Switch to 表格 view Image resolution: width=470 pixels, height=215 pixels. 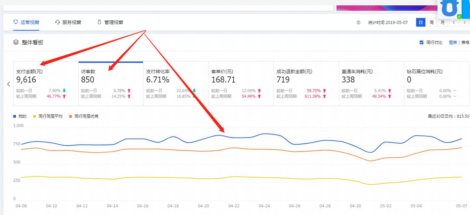[465, 43]
